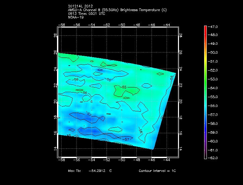Viewport: 243px width, 185px height.
Task: Click the green warm region on the map
Action: click(127, 91)
